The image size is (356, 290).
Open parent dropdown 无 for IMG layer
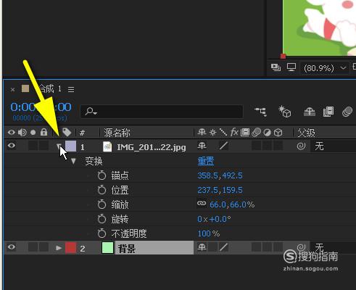(333, 146)
